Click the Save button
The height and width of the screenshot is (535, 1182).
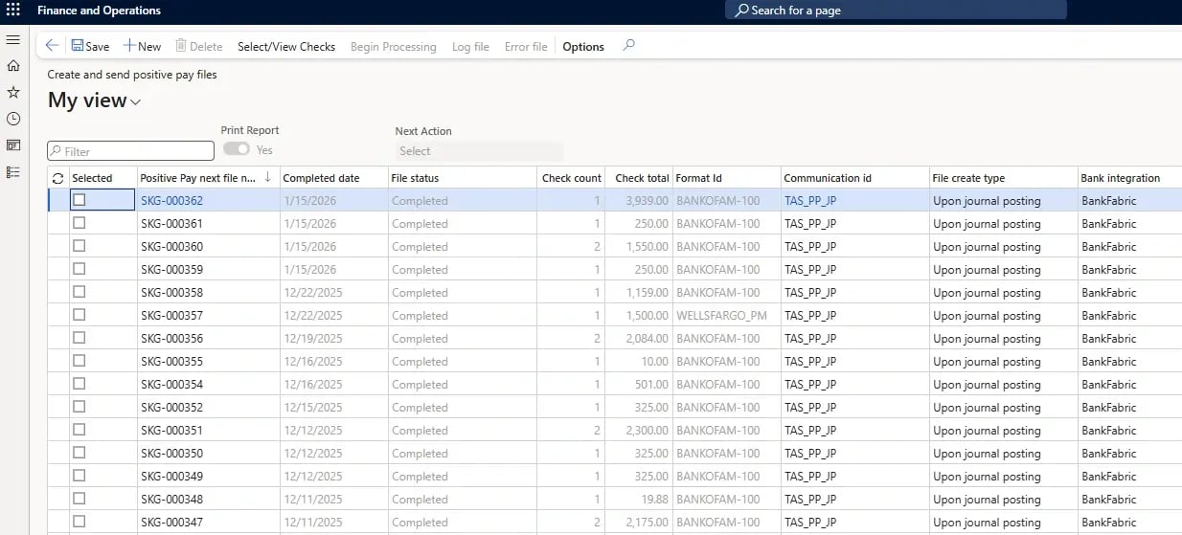(x=90, y=46)
